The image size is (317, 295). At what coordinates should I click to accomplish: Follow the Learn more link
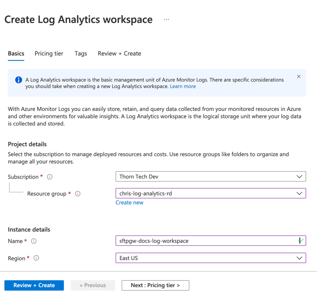[183, 86]
